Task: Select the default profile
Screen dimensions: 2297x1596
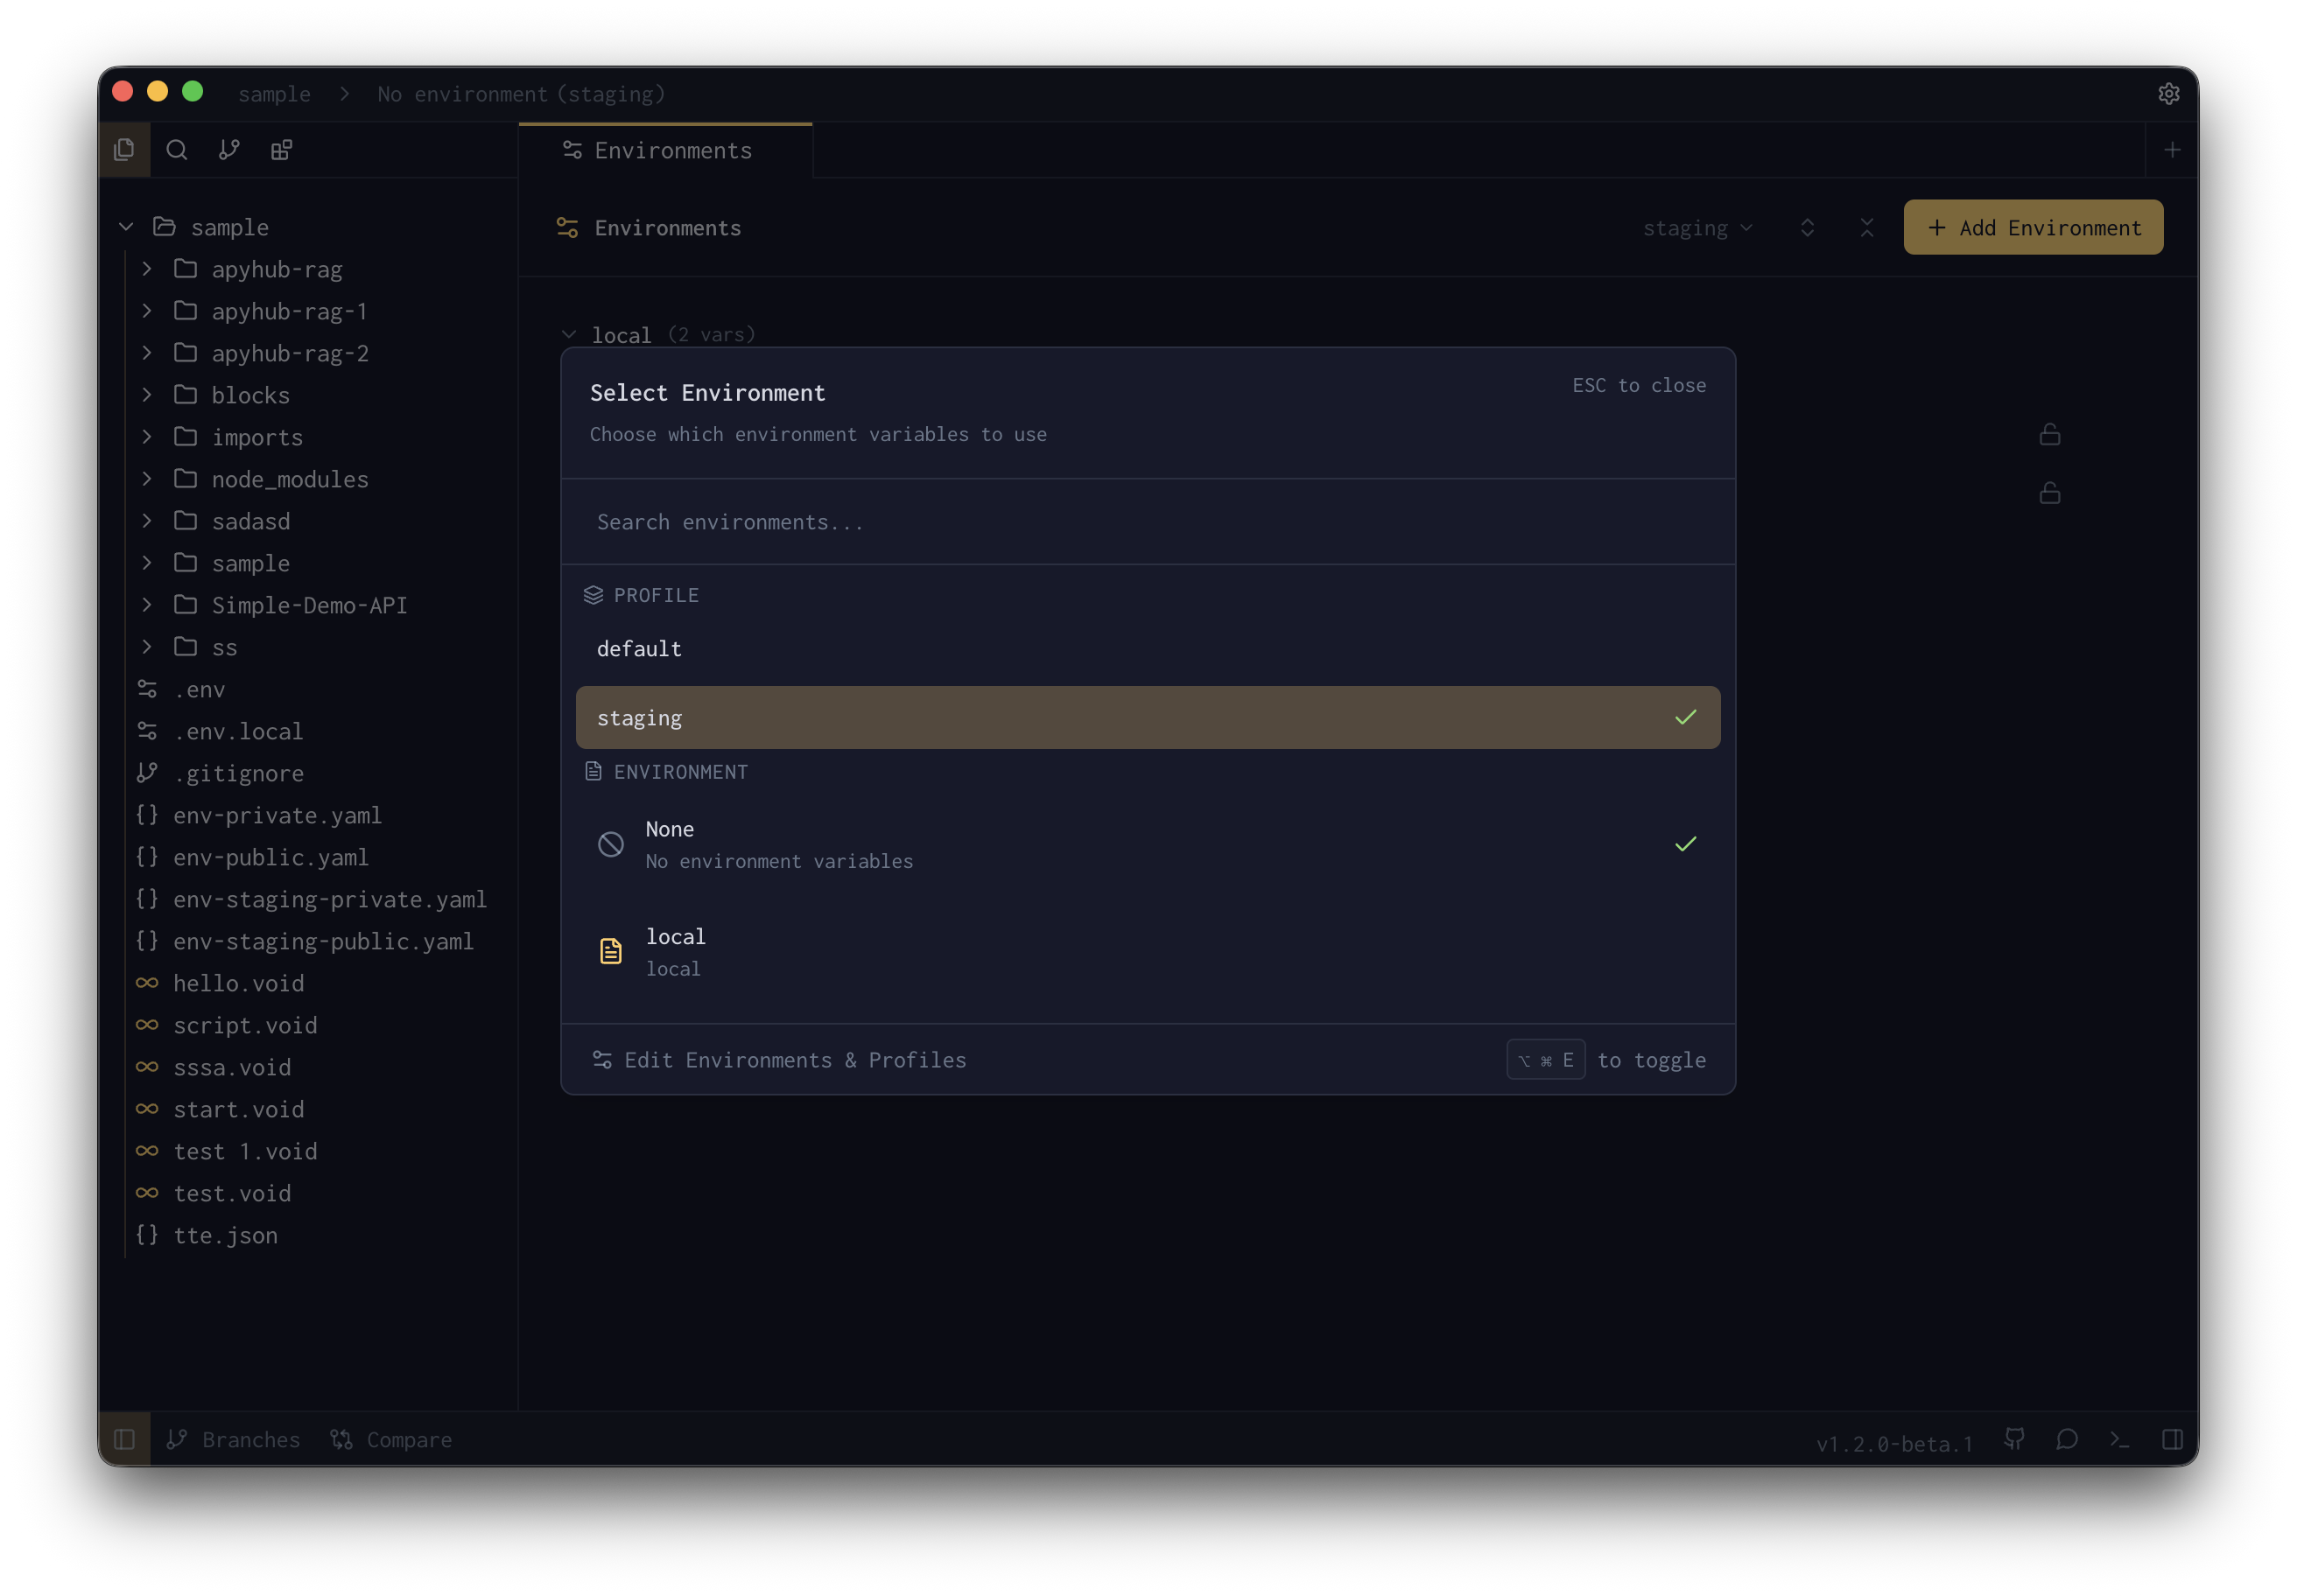Action: (x=639, y=648)
